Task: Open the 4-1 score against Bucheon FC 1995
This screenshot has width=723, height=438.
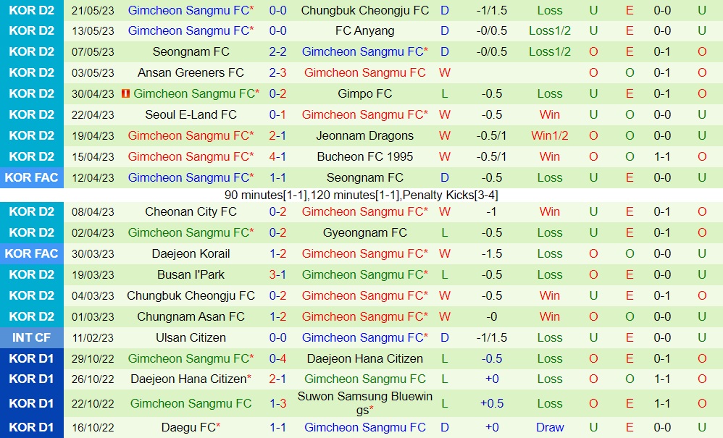Action: pyautogui.click(x=277, y=156)
